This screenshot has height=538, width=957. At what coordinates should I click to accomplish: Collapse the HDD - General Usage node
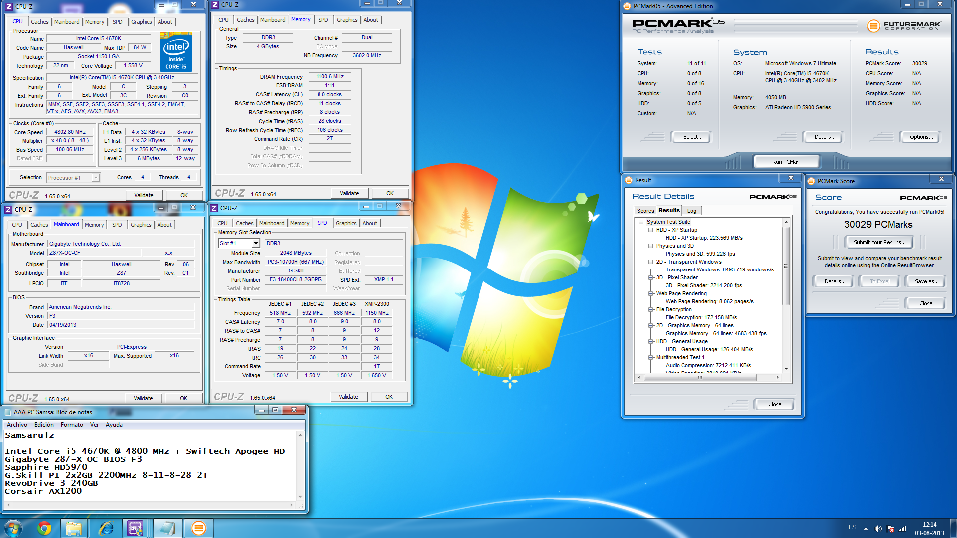click(651, 342)
